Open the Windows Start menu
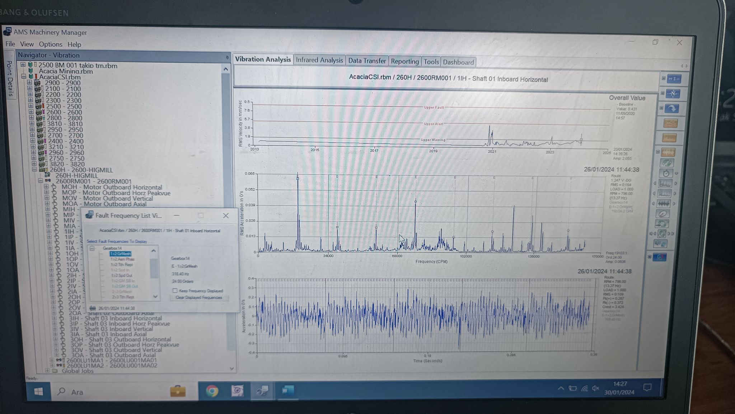735x414 pixels. click(39, 392)
